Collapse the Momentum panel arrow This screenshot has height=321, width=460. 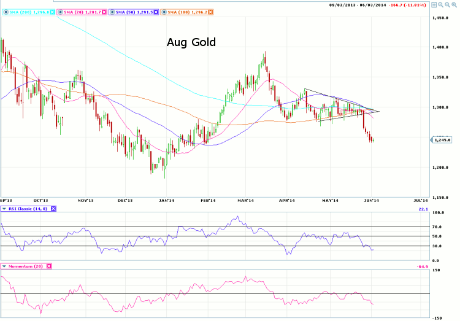coord(6,266)
